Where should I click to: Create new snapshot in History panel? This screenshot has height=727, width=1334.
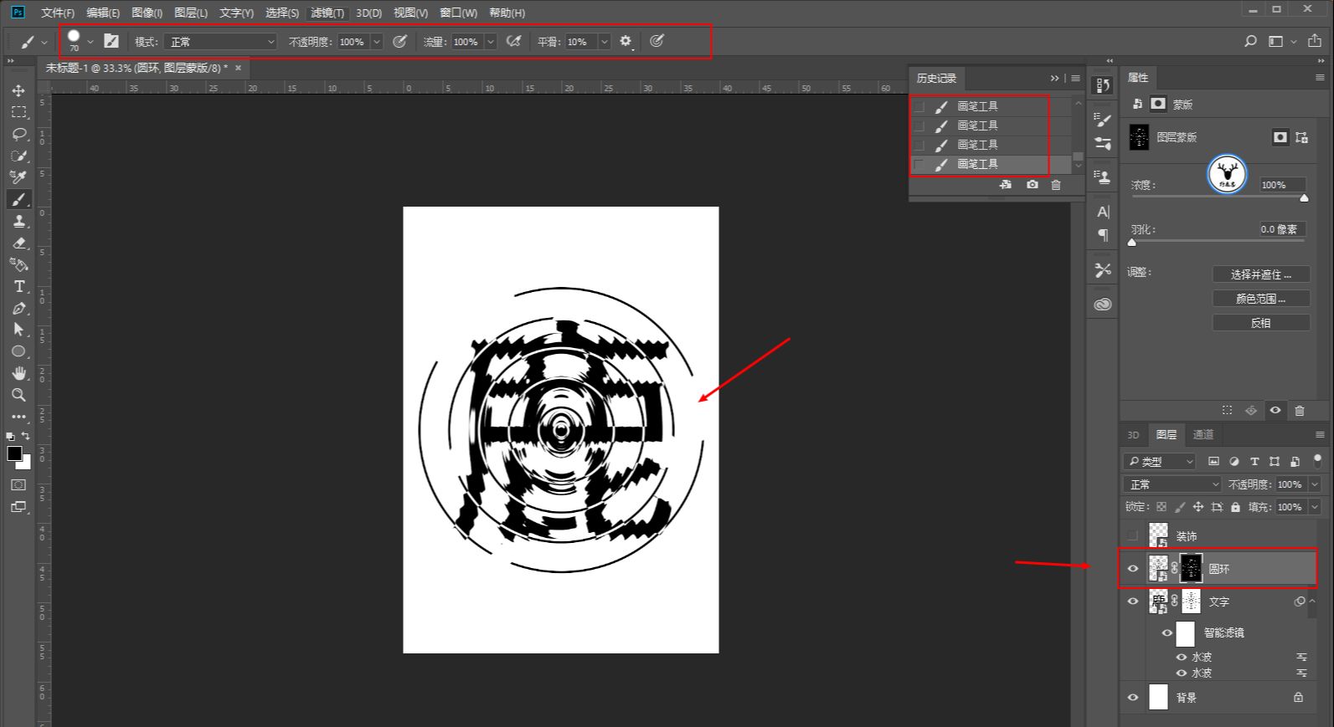click(x=1032, y=185)
